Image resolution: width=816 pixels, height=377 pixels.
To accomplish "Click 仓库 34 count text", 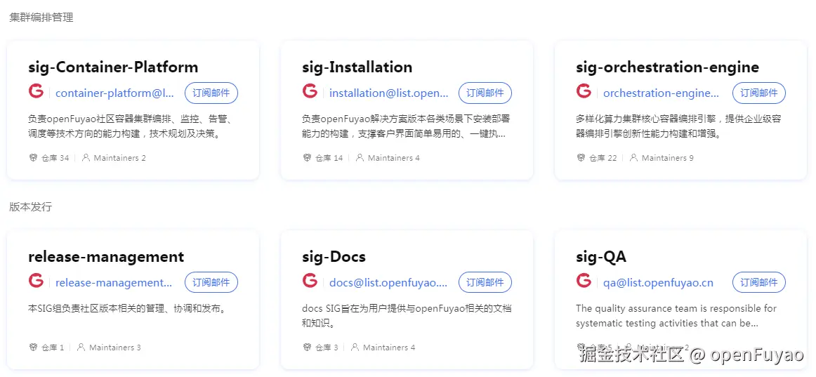I will click(55, 157).
